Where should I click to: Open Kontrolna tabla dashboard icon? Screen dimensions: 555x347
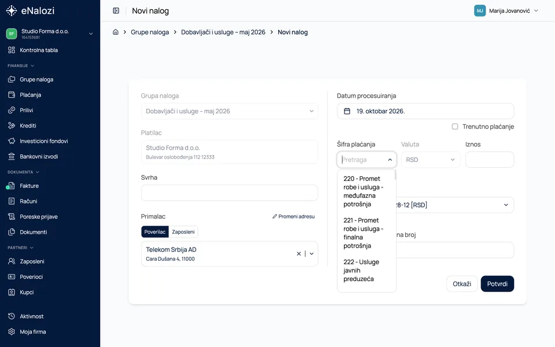point(12,50)
